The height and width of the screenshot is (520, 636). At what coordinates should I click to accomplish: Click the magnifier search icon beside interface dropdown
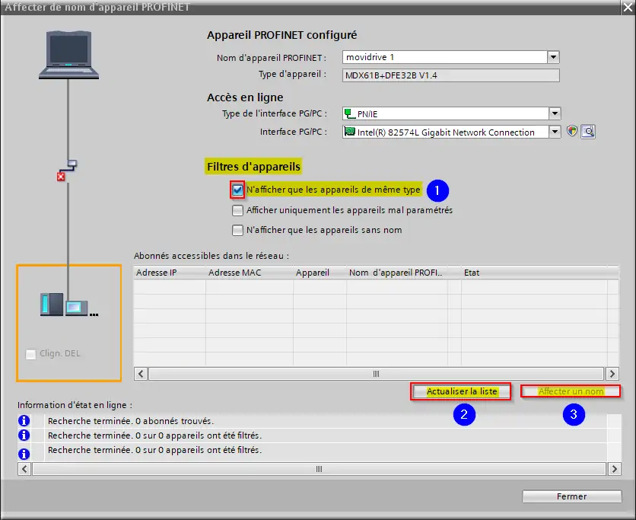click(x=588, y=132)
